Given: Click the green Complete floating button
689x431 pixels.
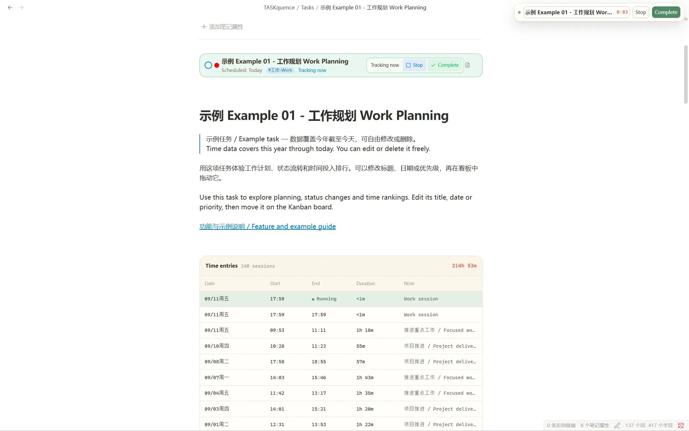Looking at the screenshot, I should (x=666, y=12).
